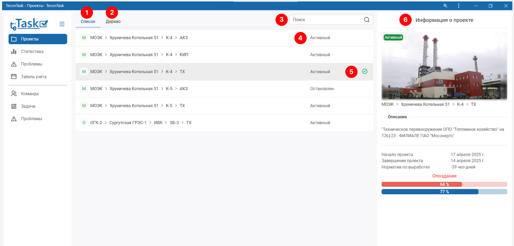Click the Сургутская ГРЭС-1 breadcrumb in the list
The height and width of the screenshot is (246, 514).
[x=128, y=123]
